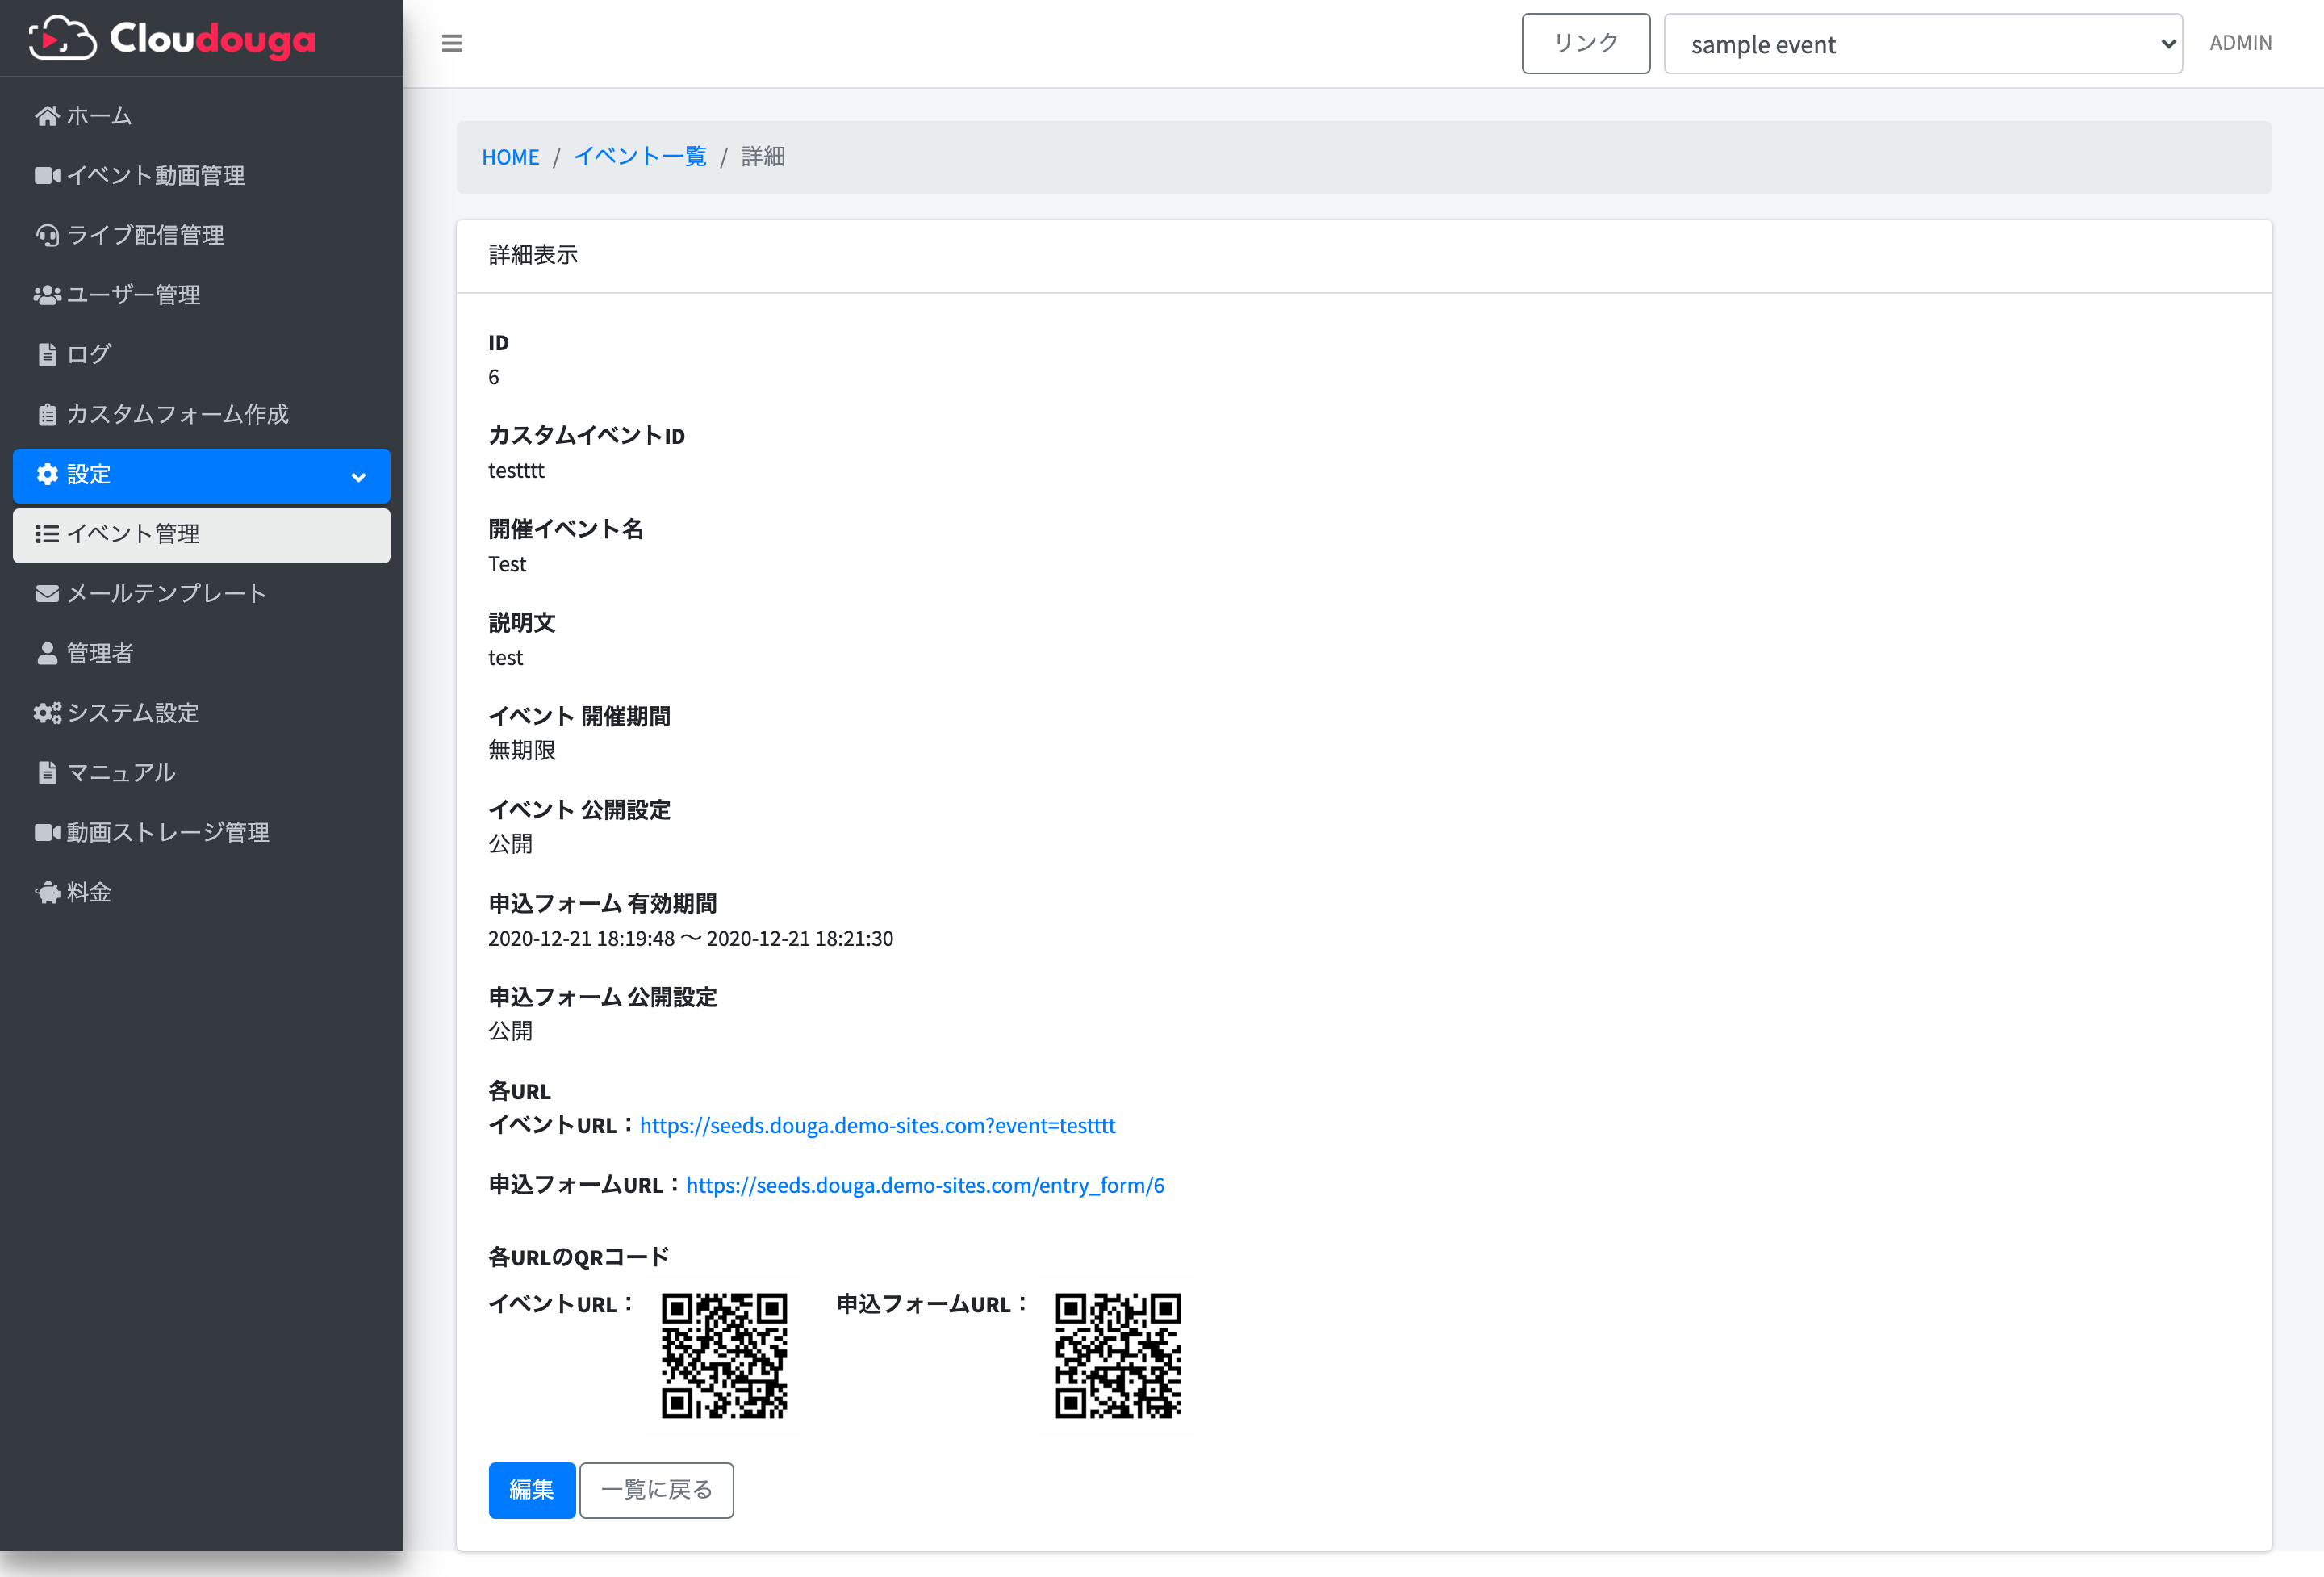Open メールテンプレート in sidebar
The image size is (2324, 1577).
tap(201, 594)
